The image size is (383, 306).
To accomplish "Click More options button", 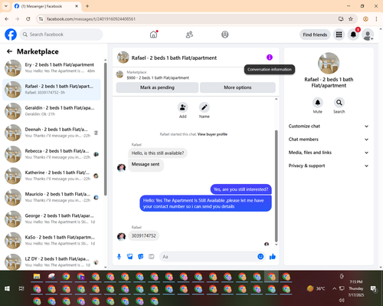I will (x=237, y=87).
